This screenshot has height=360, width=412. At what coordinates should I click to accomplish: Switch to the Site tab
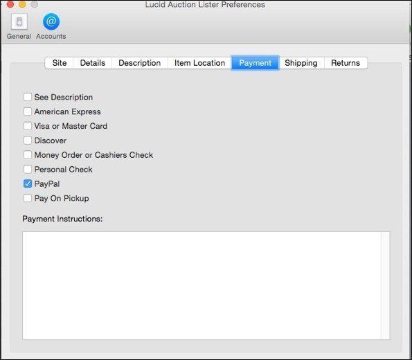59,63
